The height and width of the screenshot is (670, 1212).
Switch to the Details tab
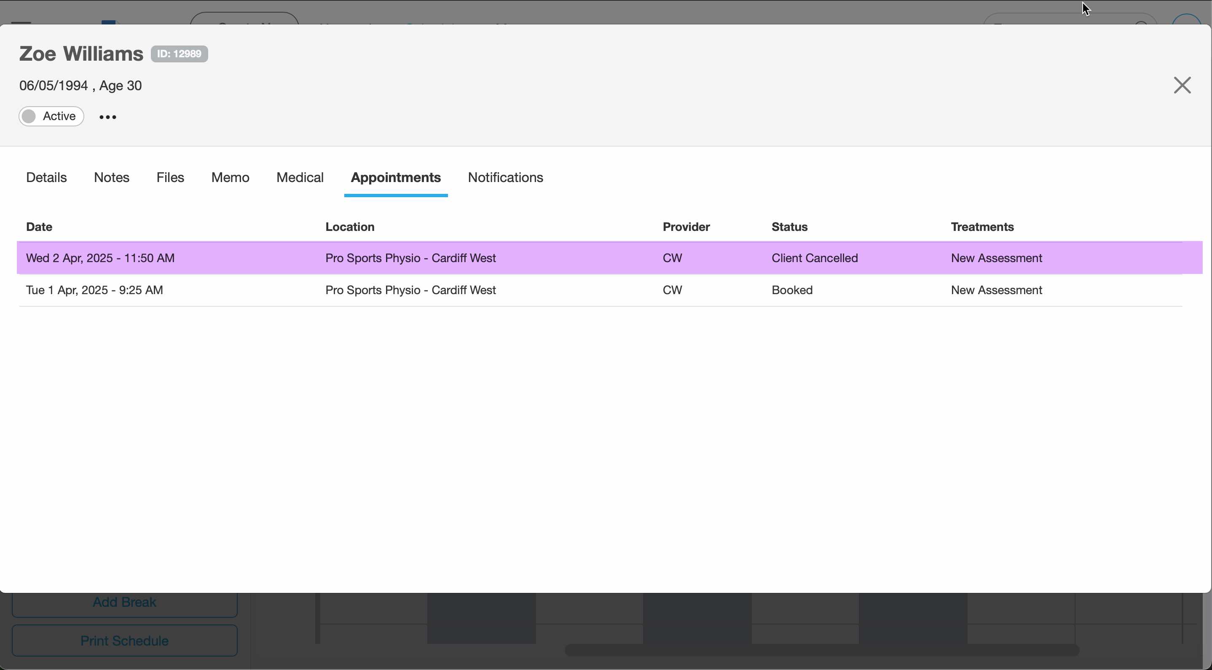pyautogui.click(x=47, y=177)
